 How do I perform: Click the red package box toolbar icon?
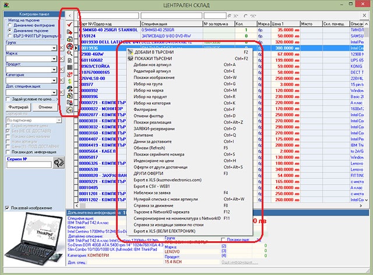point(69,75)
